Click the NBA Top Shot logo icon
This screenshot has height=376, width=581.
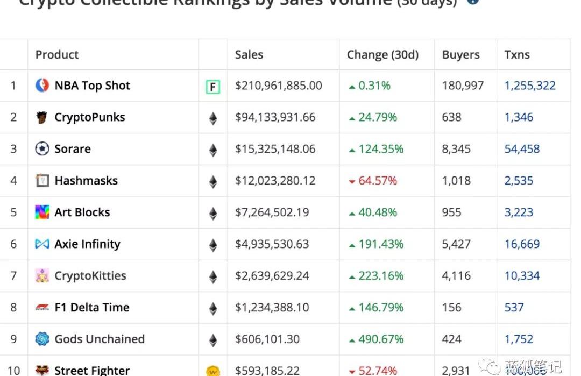pyautogui.click(x=42, y=86)
